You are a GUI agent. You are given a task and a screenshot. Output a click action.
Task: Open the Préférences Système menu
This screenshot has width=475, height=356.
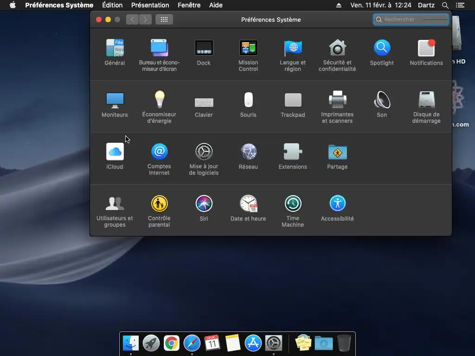(59, 5)
